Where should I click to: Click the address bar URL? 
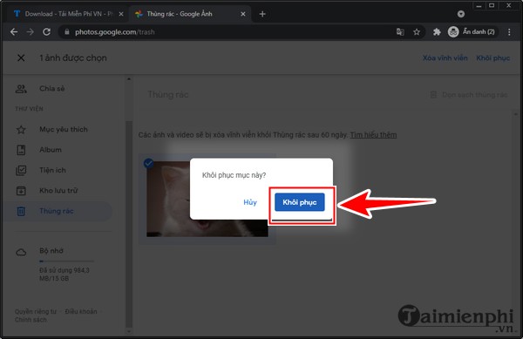click(x=114, y=32)
